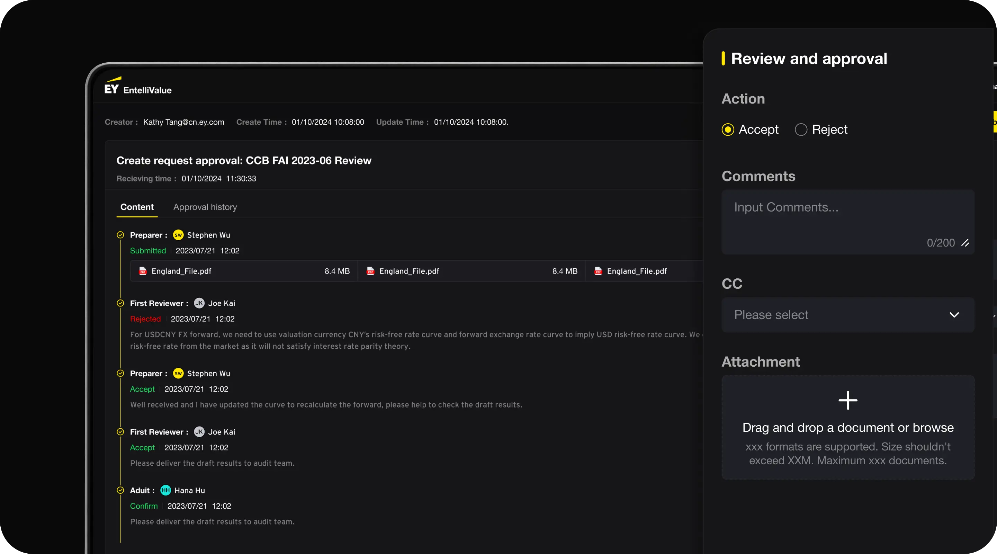Image resolution: width=997 pixels, height=554 pixels.
Task: Click the Create Time value 01/10/2024 10:08:00
Action: click(x=328, y=122)
